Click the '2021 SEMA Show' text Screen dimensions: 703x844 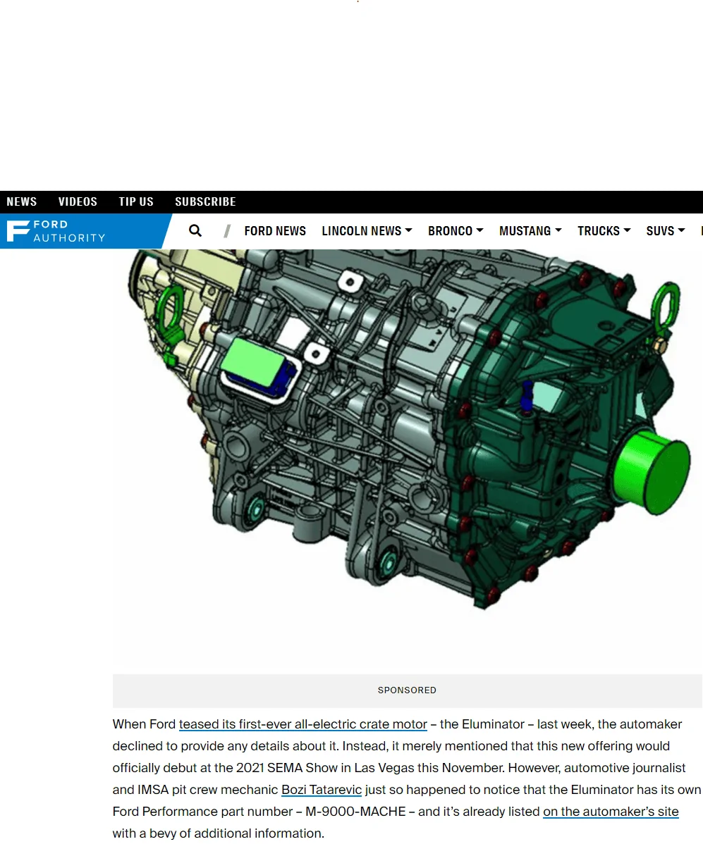pos(286,768)
